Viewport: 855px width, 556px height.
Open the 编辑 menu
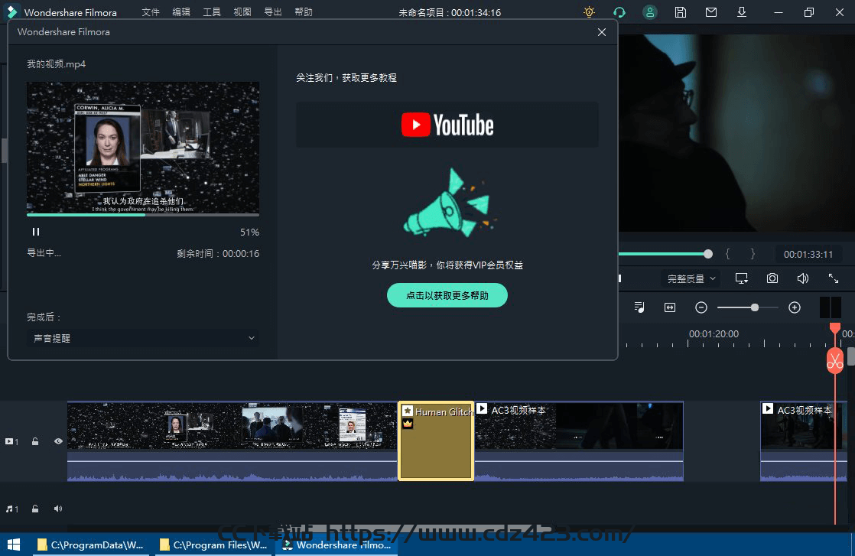[x=181, y=12]
